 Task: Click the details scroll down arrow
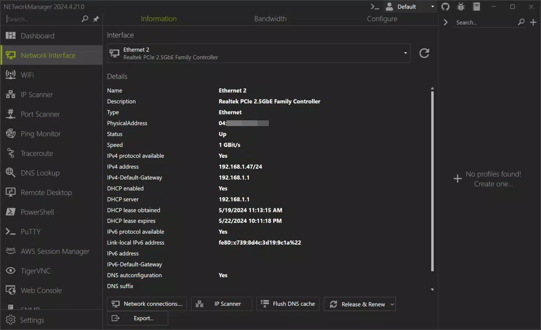[x=432, y=290]
